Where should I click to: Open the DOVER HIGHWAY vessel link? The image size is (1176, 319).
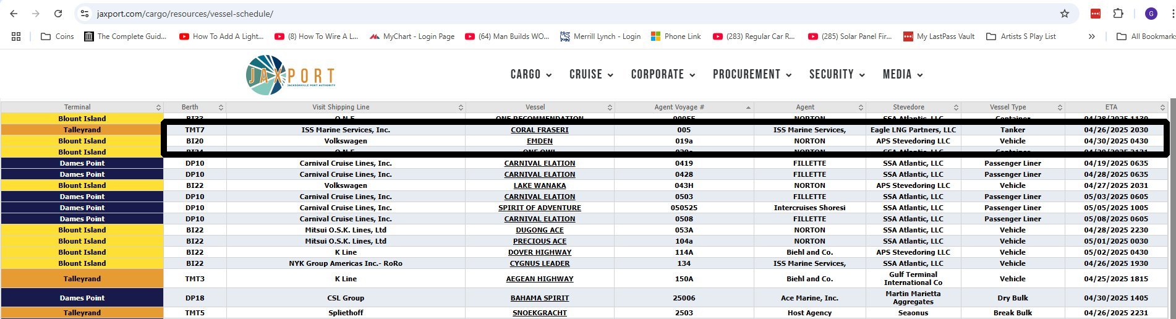click(540, 252)
